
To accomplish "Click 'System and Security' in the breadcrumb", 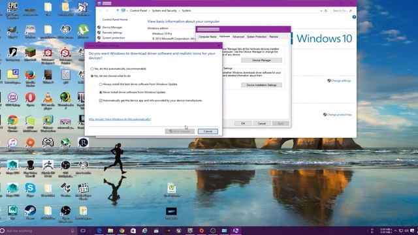I will (x=164, y=10).
